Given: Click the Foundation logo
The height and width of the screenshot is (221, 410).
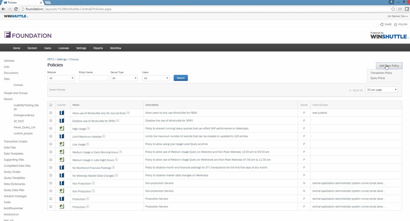Looking at the screenshot, I should (28, 35).
